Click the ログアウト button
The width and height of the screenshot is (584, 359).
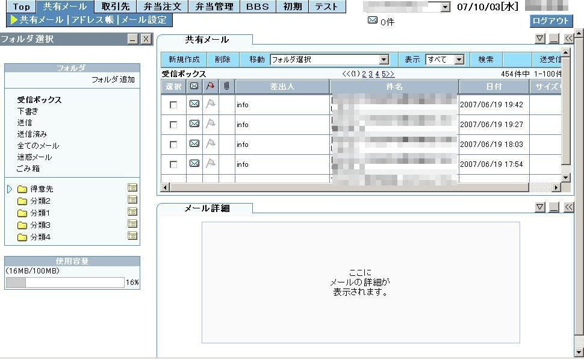(550, 21)
